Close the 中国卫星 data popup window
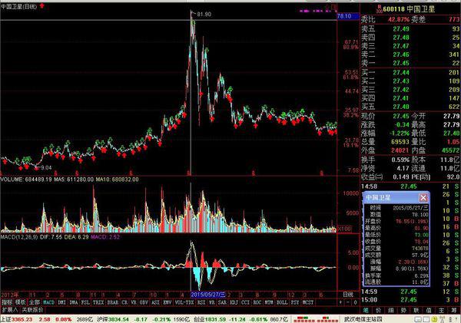Image resolution: width=461 pixels, height=323 pixels. point(423,198)
